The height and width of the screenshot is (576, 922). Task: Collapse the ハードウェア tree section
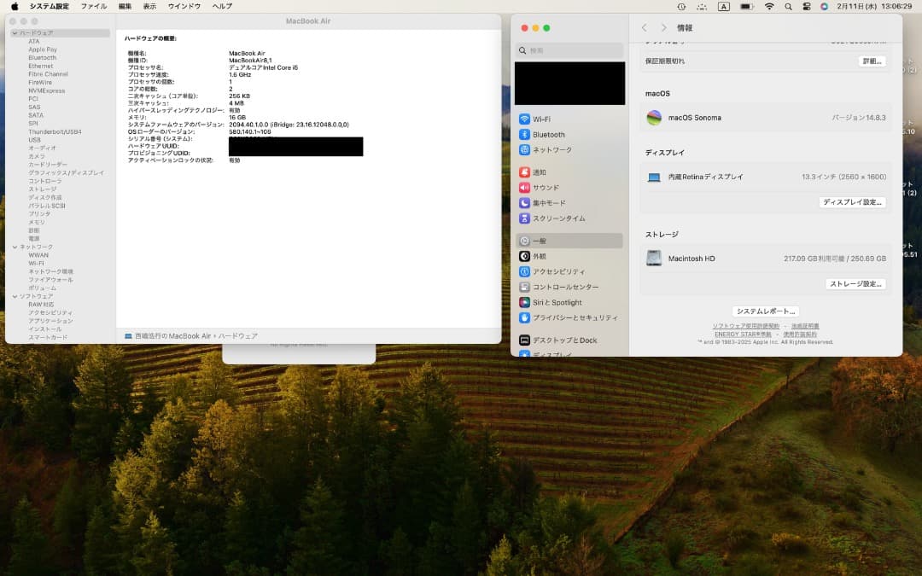15,33
